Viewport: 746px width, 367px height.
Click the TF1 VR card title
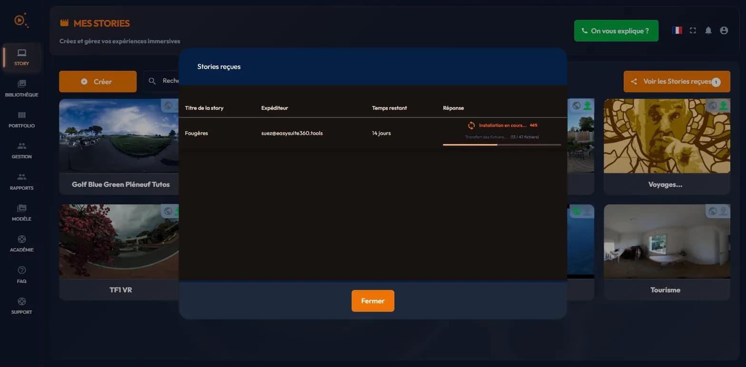121,290
